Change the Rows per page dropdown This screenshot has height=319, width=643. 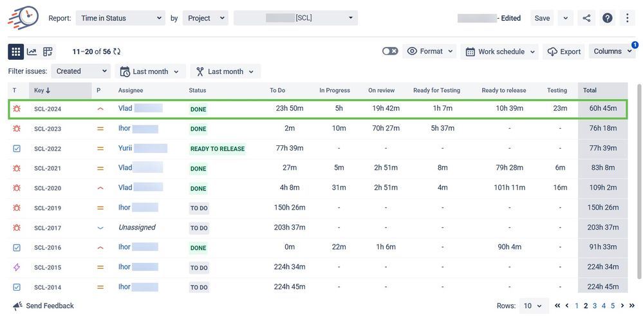[x=534, y=305]
